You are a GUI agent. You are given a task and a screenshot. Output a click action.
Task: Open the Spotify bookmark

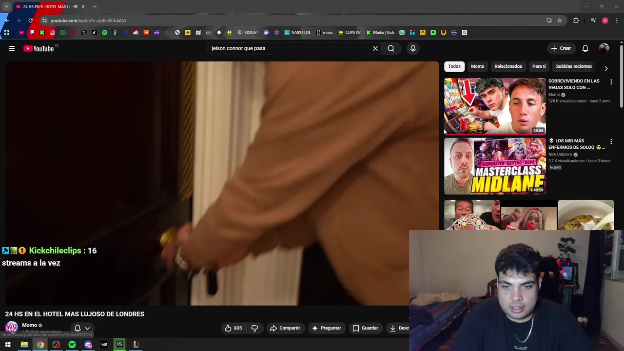coord(104,33)
